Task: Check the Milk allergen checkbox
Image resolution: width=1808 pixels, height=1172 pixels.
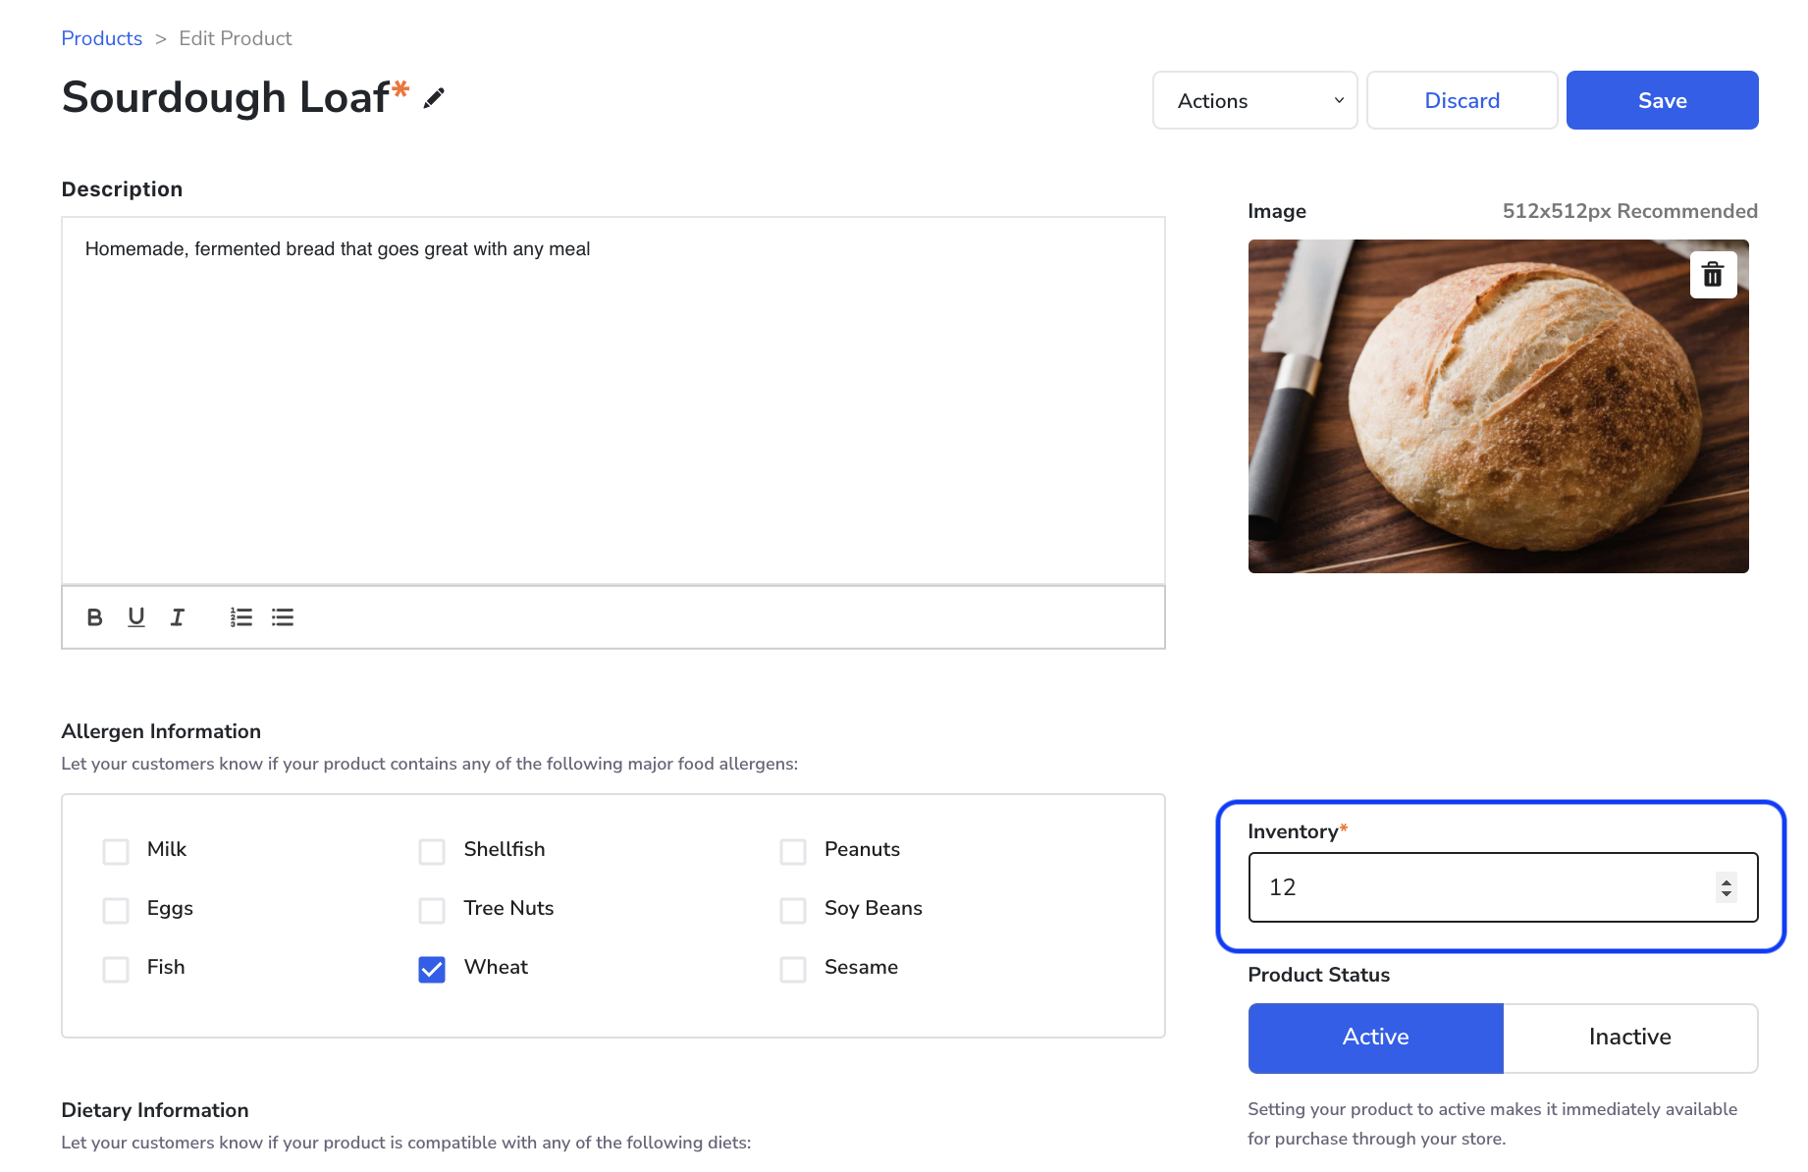Action: click(x=116, y=851)
